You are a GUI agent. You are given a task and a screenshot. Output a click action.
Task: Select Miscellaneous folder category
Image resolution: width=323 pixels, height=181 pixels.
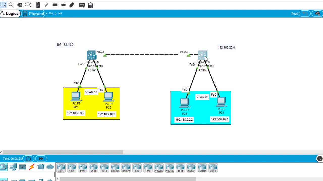tap(41, 167)
